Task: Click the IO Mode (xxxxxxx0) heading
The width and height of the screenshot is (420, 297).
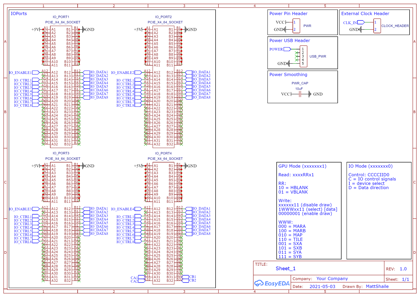Action: [370, 166]
